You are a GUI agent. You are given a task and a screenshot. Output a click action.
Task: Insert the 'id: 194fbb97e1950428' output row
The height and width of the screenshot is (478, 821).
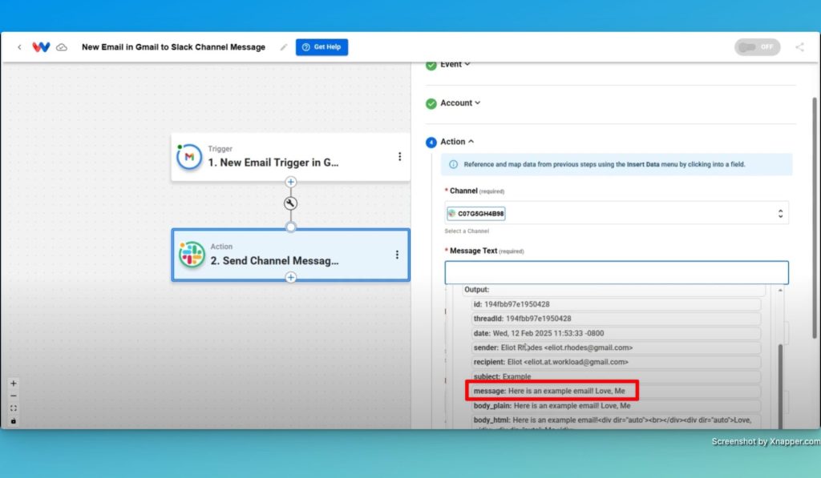click(616, 304)
